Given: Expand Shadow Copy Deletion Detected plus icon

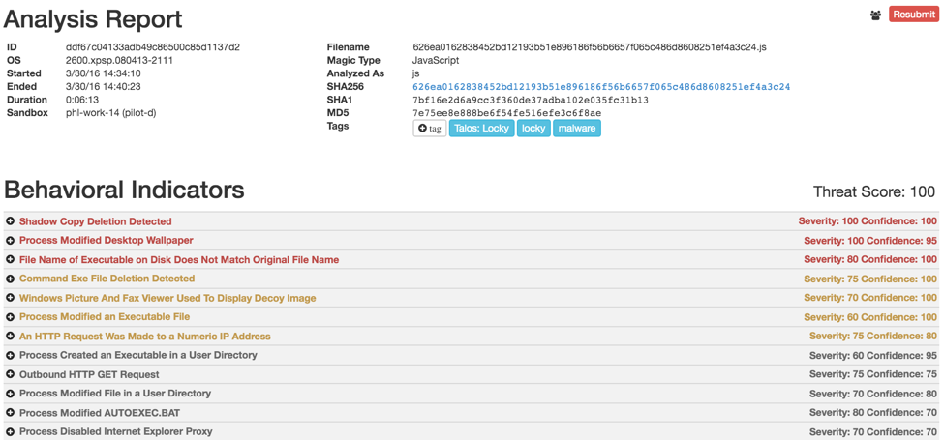Looking at the screenshot, I should [x=11, y=221].
